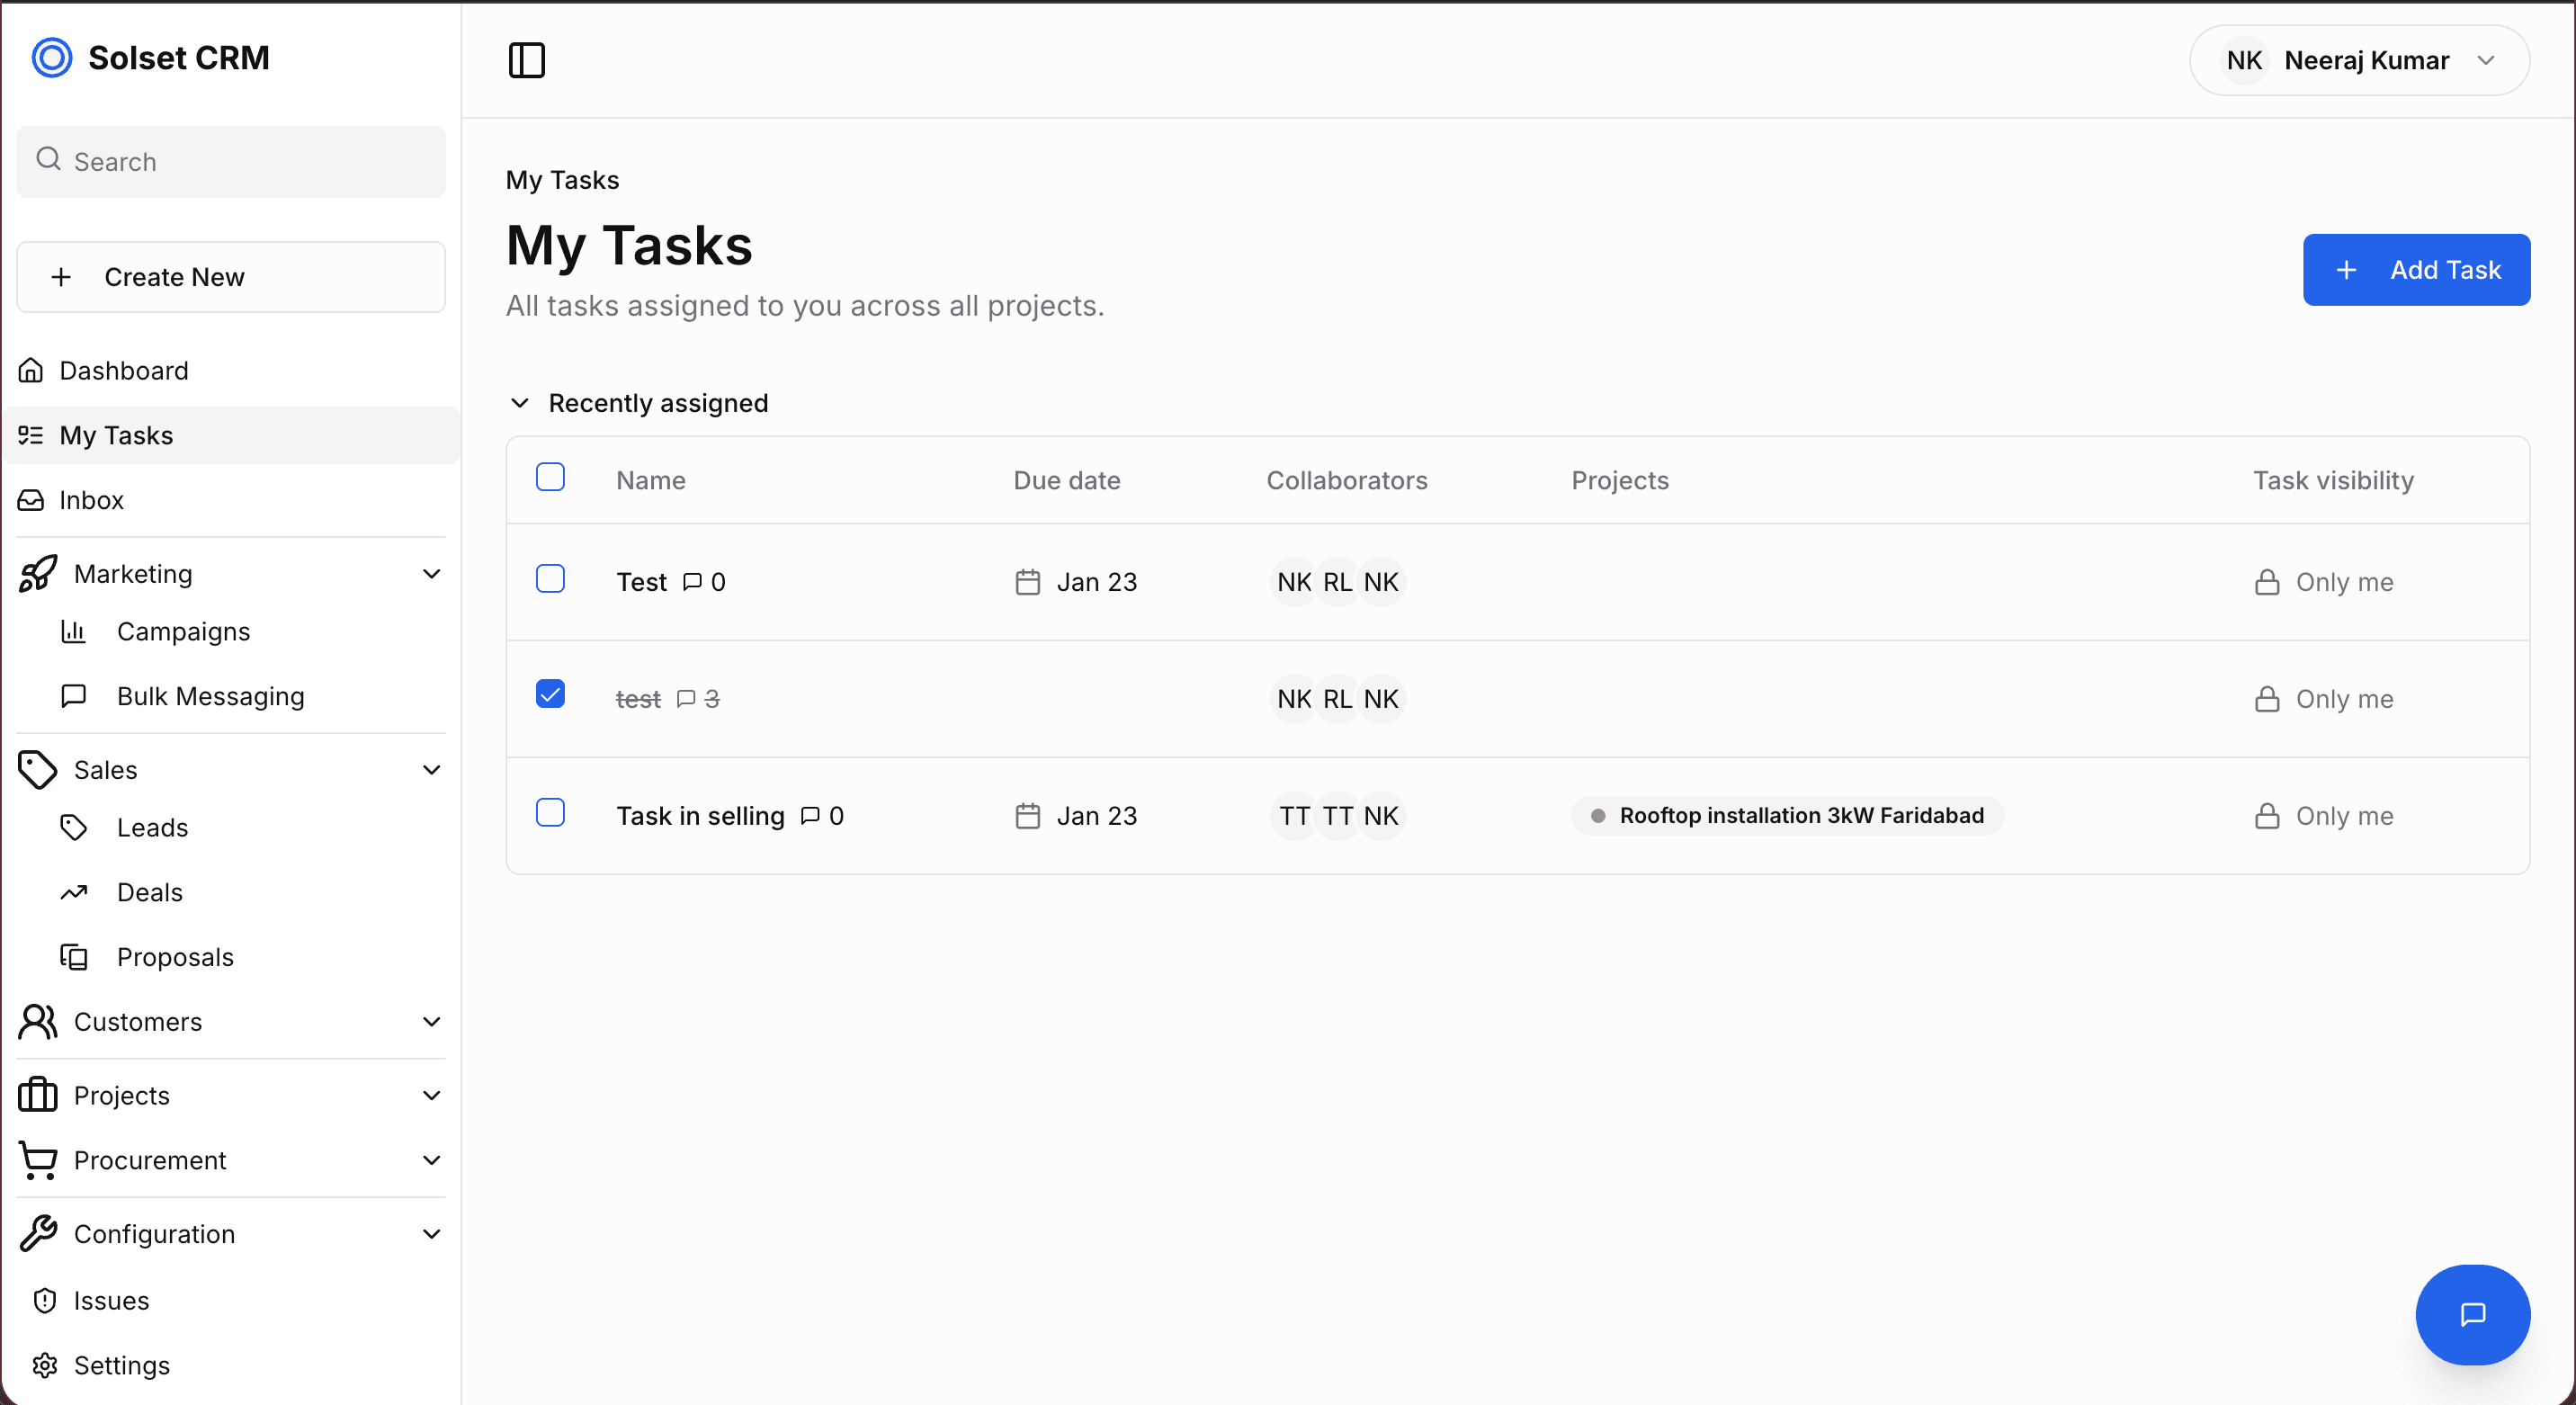Toggle the sidebar with the panel icon
This screenshot has width=2576, height=1405.
click(526, 60)
